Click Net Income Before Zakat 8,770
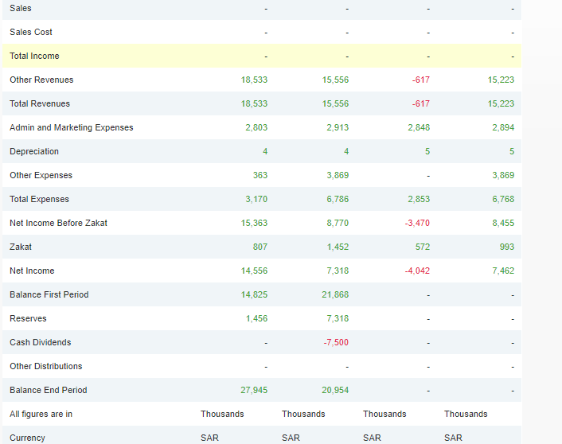The width and height of the screenshot is (562, 444). pos(338,223)
